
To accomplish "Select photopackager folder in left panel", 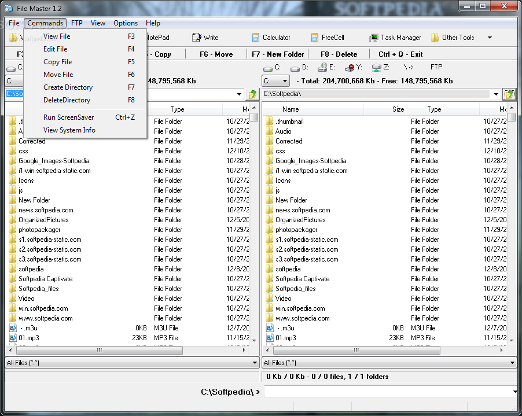I will point(39,230).
